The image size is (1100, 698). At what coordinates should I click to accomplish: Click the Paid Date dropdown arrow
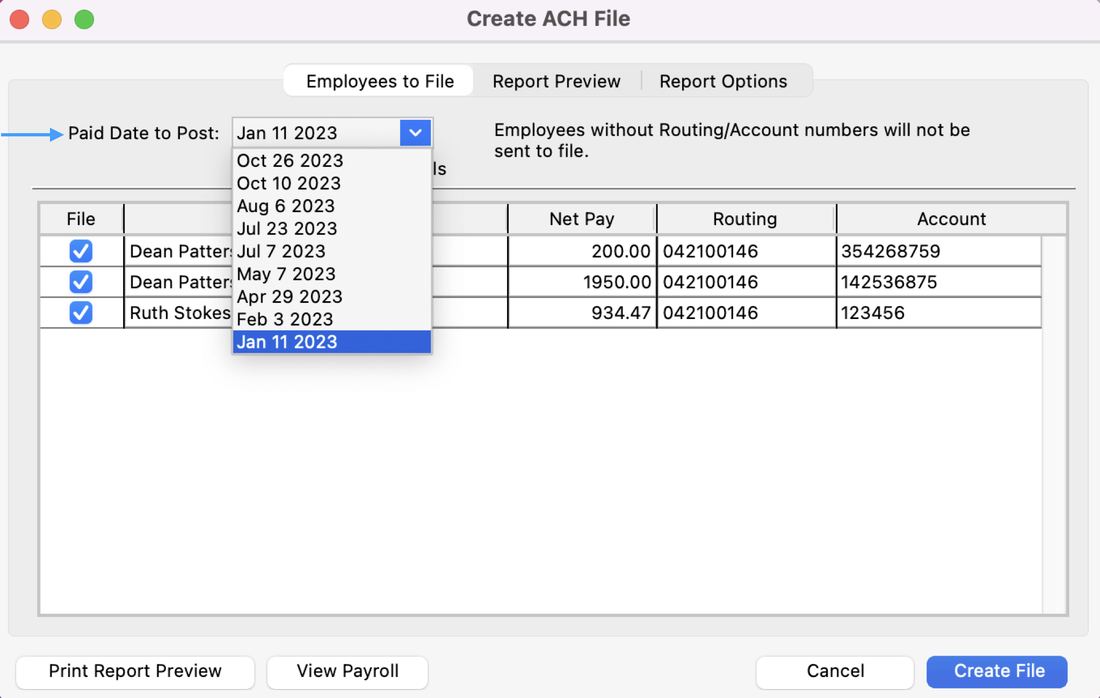415,133
